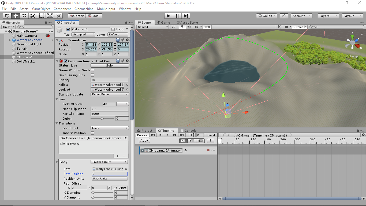Select the Timeline Mix edit mode
Screen dimensions: 366x206
click(x=183, y=141)
